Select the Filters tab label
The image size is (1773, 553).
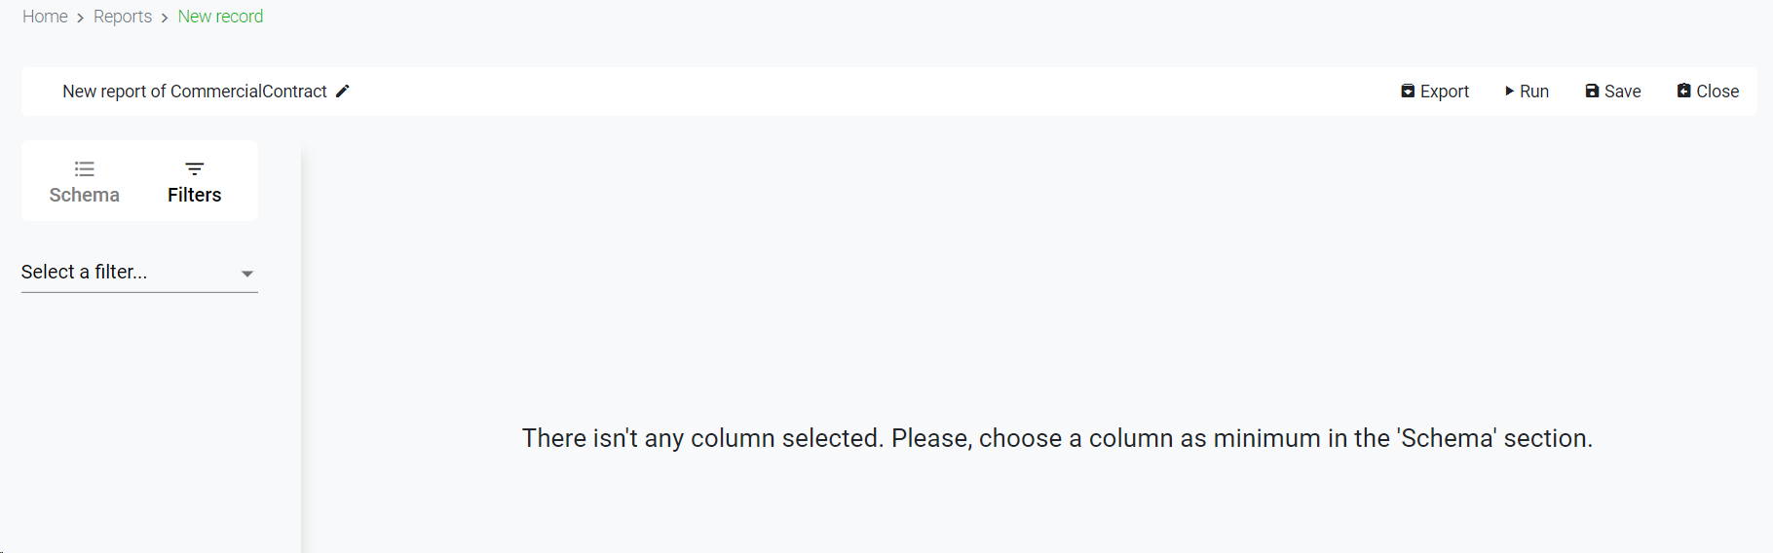click(195, 195)
